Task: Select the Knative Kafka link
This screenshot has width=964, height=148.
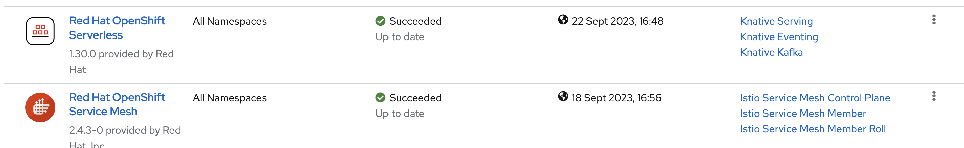Action: (x=771, y=52)
